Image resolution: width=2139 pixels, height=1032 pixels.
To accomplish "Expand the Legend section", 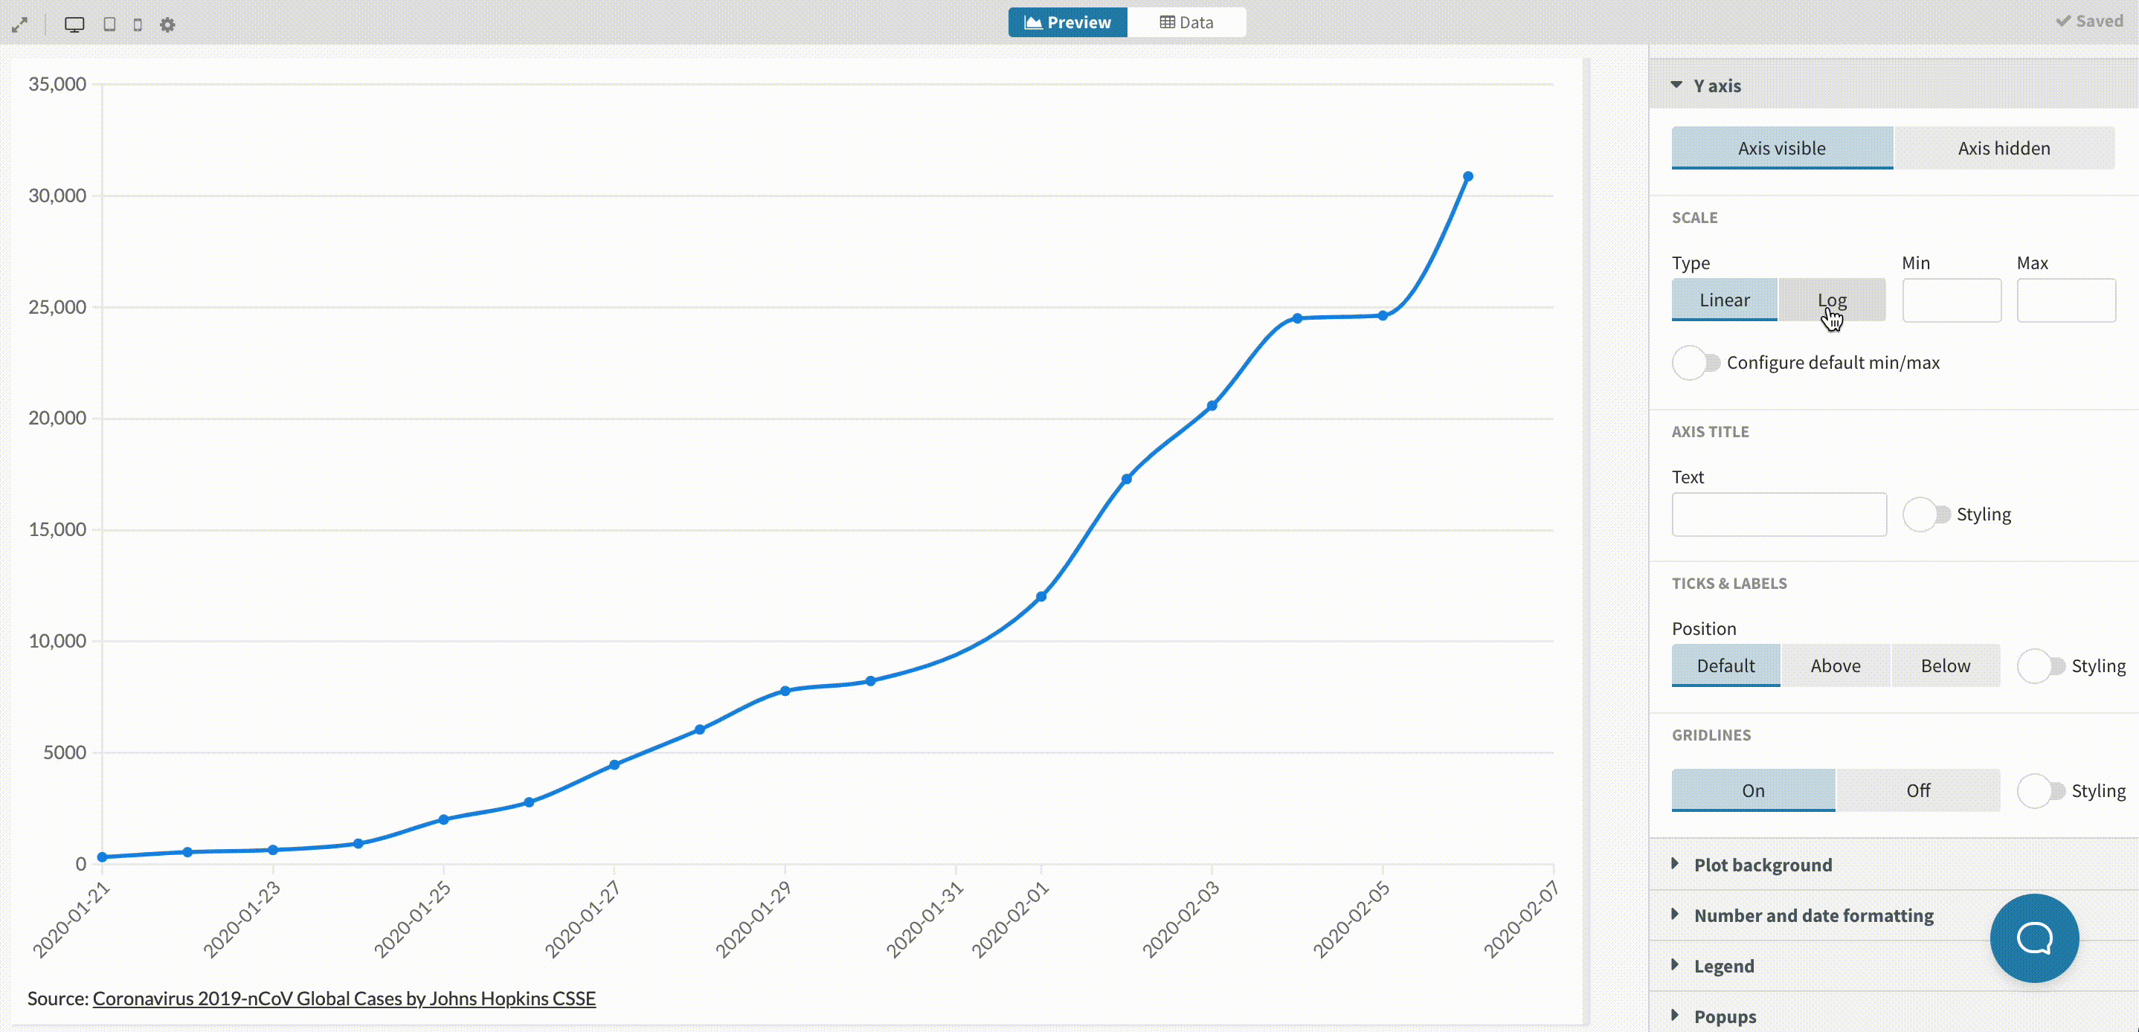I will 1724,967.
